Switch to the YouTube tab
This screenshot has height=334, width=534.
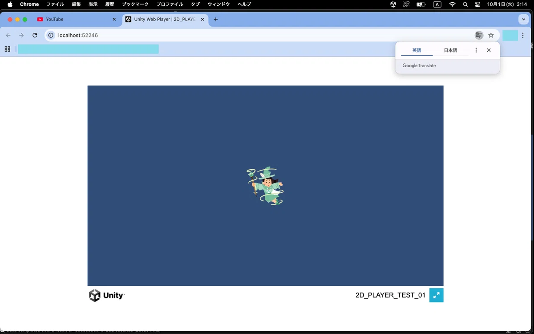76,20
